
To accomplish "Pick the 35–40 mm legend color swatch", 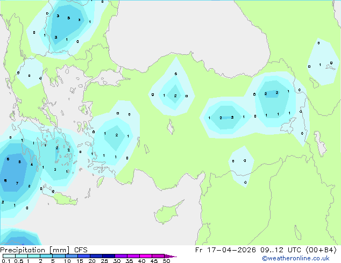I will pos(133,256).
